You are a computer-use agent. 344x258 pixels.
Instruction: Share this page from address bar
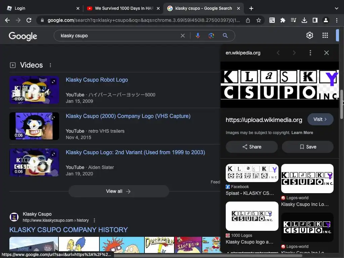pos(248,20)
